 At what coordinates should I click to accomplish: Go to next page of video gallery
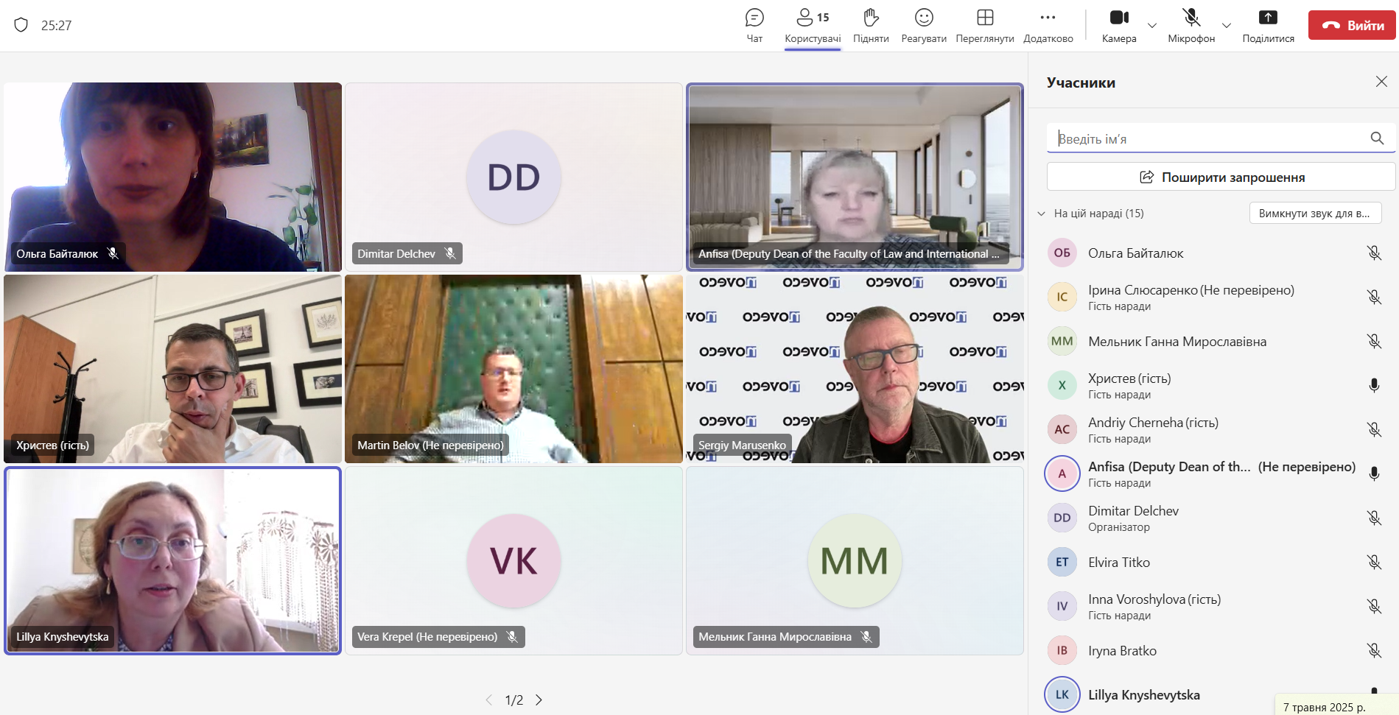pyautogui.click(x=539, y=700)
